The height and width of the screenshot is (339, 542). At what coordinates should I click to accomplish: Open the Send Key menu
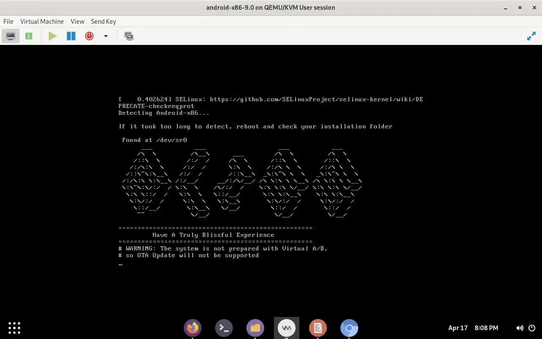tap(103, 21)
